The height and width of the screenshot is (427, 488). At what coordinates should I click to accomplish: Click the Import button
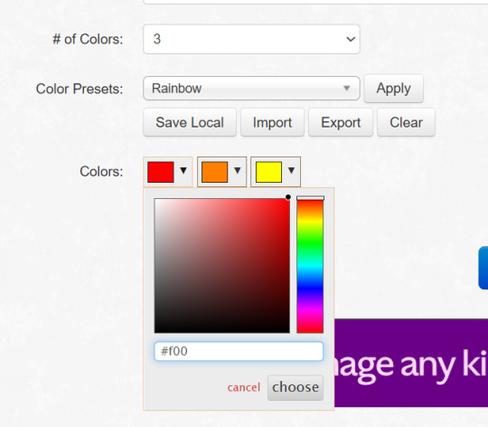coord(272,122)
